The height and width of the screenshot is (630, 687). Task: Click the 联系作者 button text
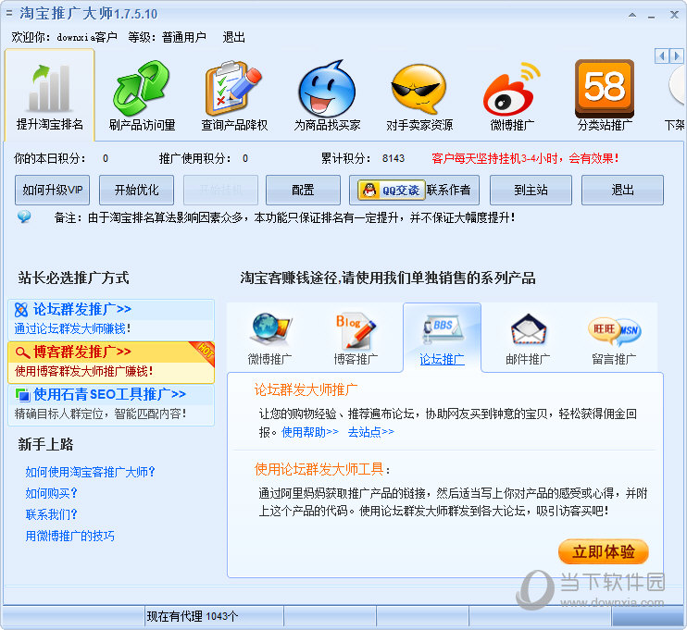coord(449,190)
